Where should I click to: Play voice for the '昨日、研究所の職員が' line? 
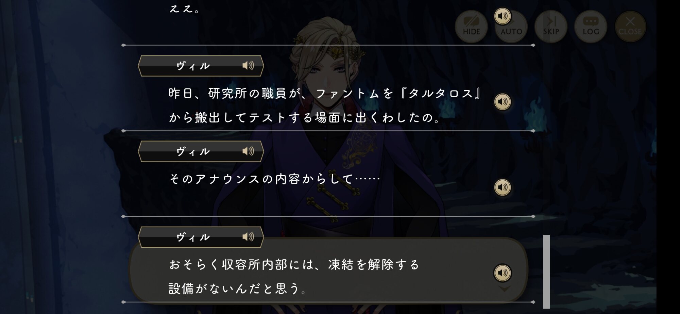coord(503,102)
